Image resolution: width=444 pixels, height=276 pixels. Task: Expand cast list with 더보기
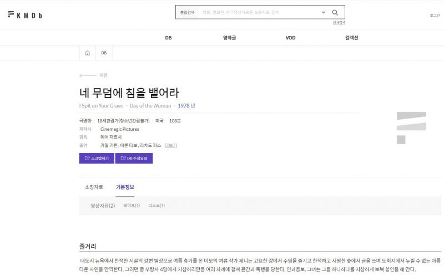click(x=171, y=145)
